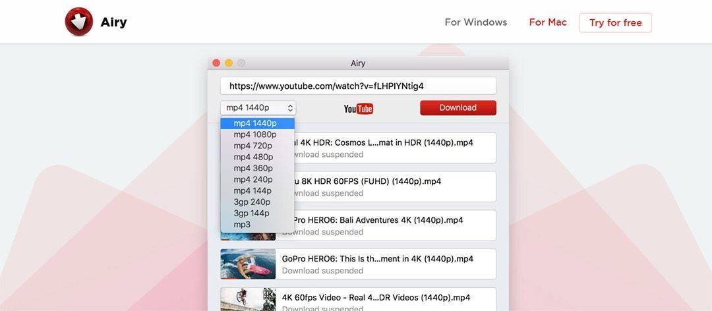Image resolution: width=712 pixels, height=311 pixels.
Task: Open the mp4 1440p format dropdown
Action: click(258, 107)
